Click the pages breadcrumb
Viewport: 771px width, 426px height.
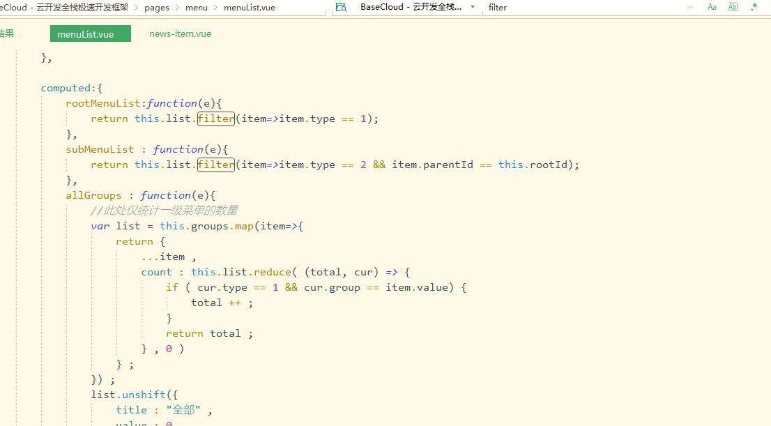coord(157,8)
